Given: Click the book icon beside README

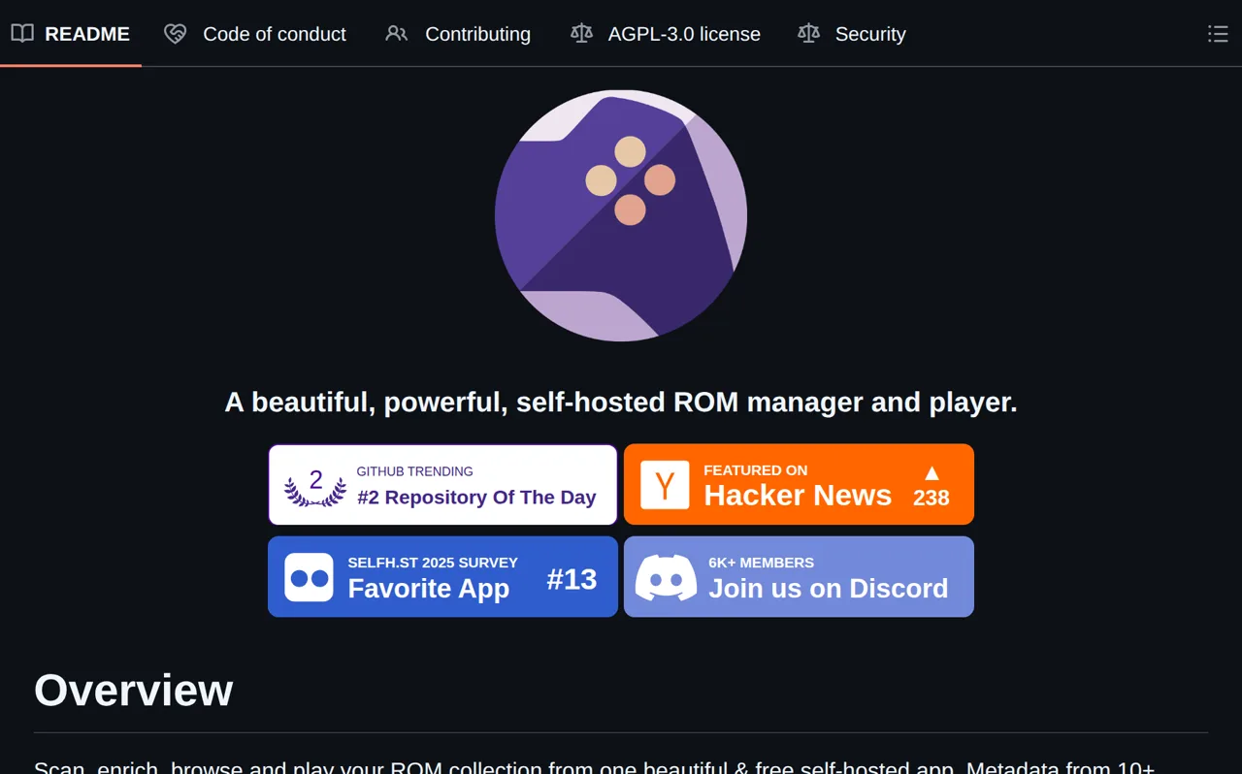Looking at the screenshot, I should (x=22, y=34).
